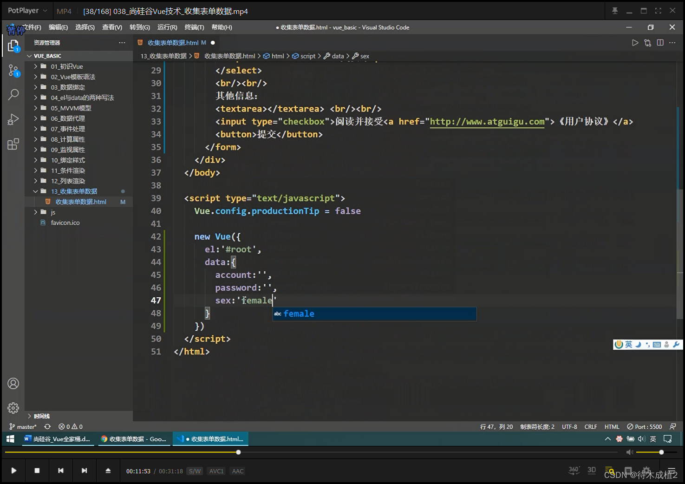Toggle 360 degree video mode

tap(574, 470)
